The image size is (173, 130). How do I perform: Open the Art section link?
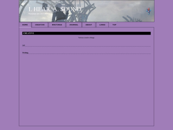click(24, 45)
